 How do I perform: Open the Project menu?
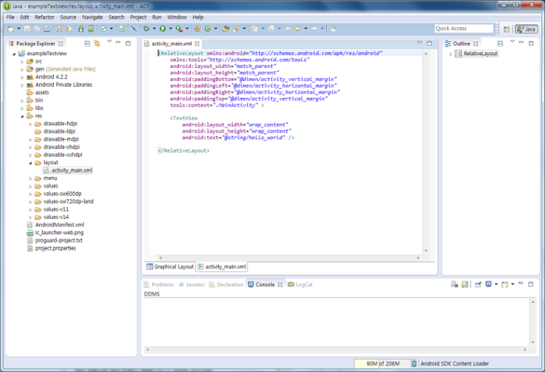pyautogui.click(x=138, y=17)
